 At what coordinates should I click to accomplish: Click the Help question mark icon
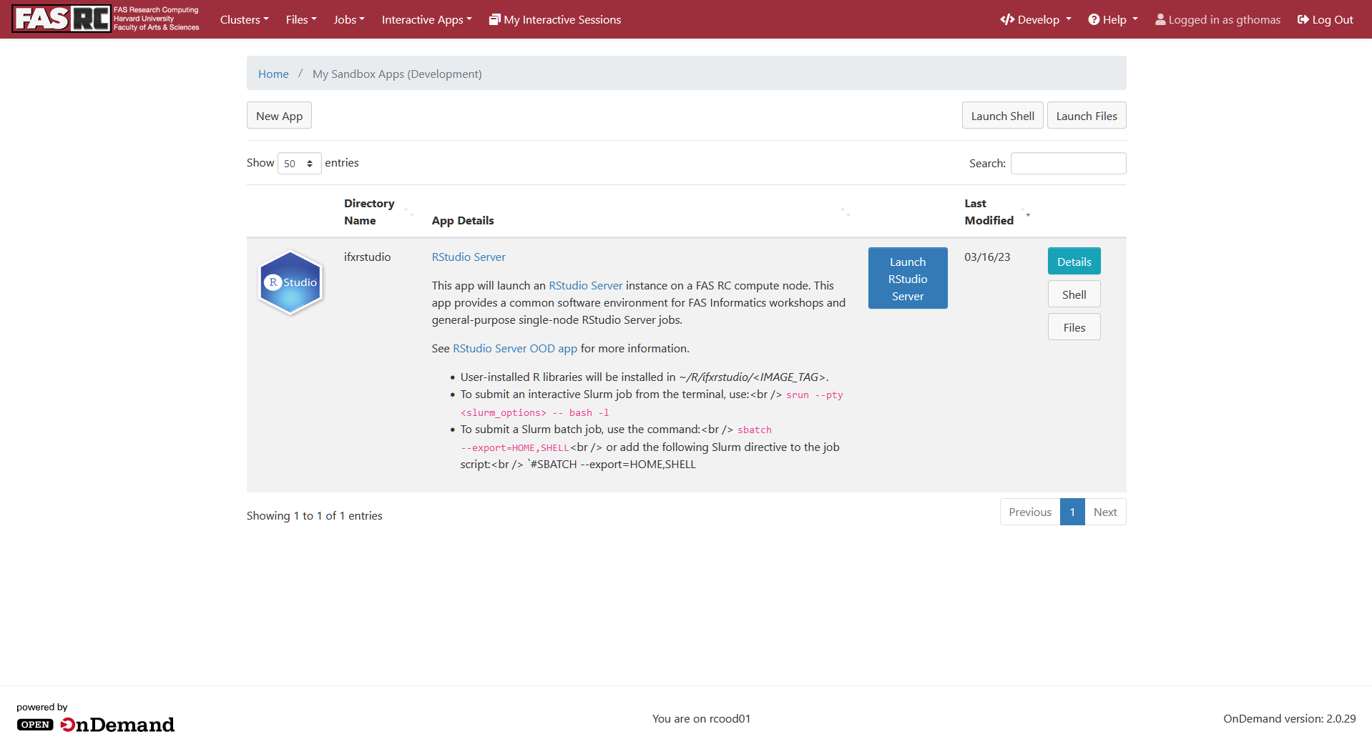click(1094, 19)
